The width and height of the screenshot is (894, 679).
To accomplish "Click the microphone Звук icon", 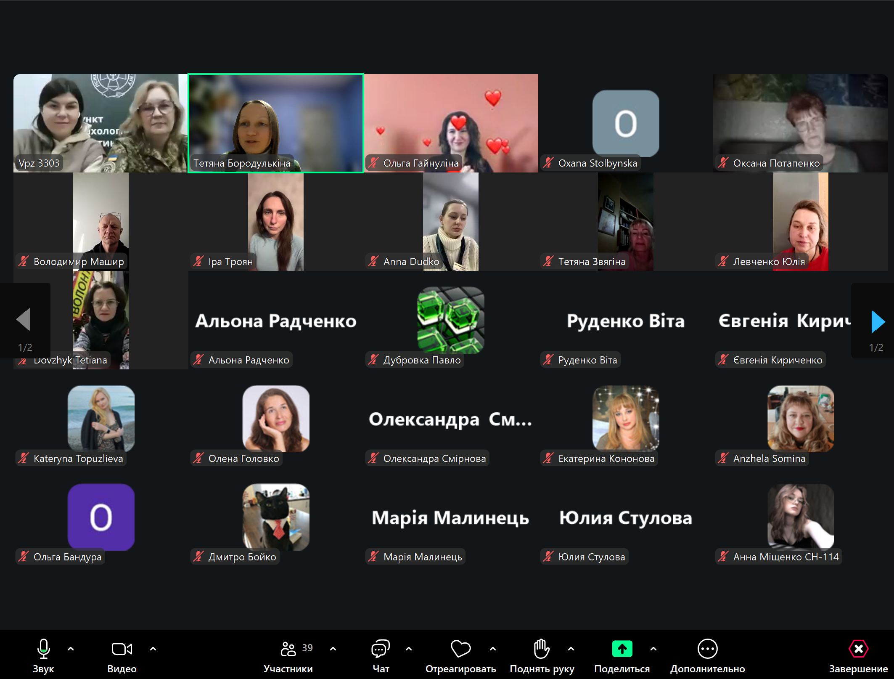I will [x=43, y=649].
